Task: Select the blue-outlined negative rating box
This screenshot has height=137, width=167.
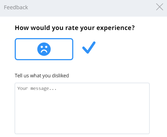Action: [25, 49]
